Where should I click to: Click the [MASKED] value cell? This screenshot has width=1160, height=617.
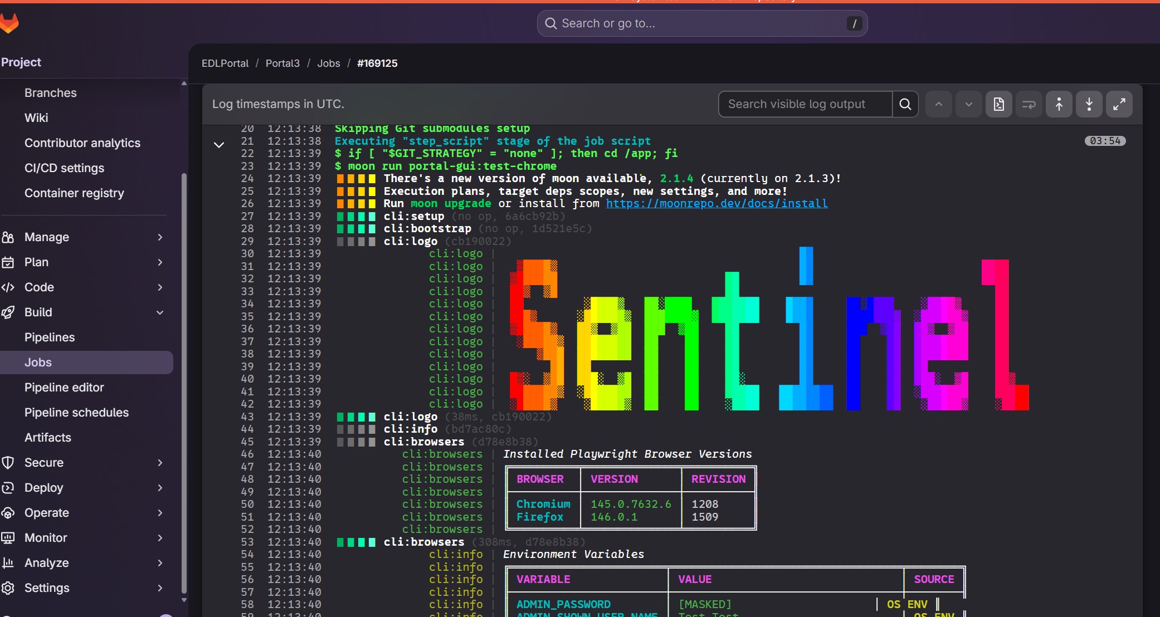[705, 604]
